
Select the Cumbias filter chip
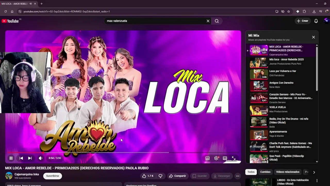[x=265, y=172]
